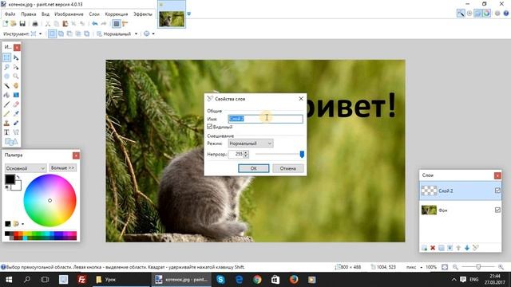Click the Move layer down arrow
Image resolution: width=511 pixels, height=287 pixels.
pyautogui.click(x=466, y=248)
